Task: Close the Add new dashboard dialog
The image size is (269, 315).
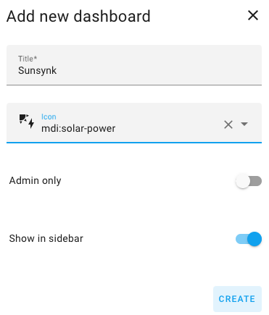Action: click(253, 16)
